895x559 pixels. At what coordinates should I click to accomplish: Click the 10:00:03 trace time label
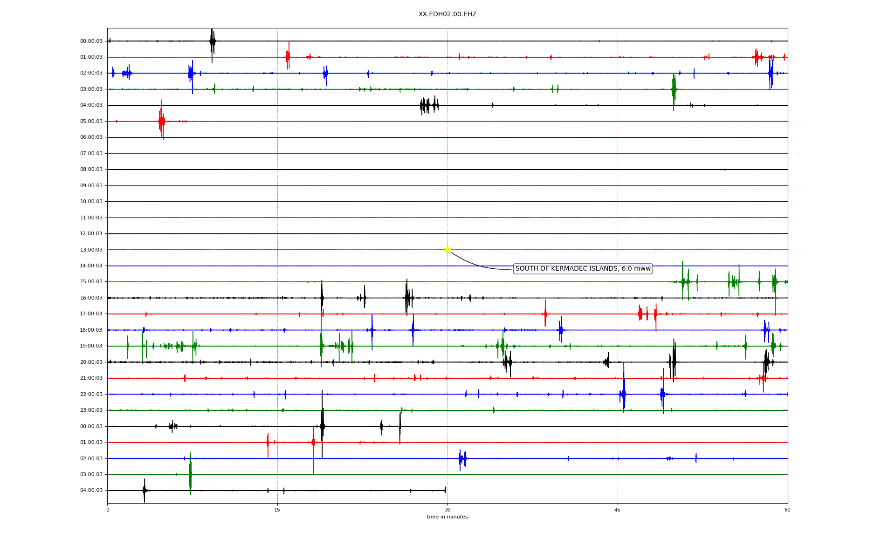tap(91, 202)
